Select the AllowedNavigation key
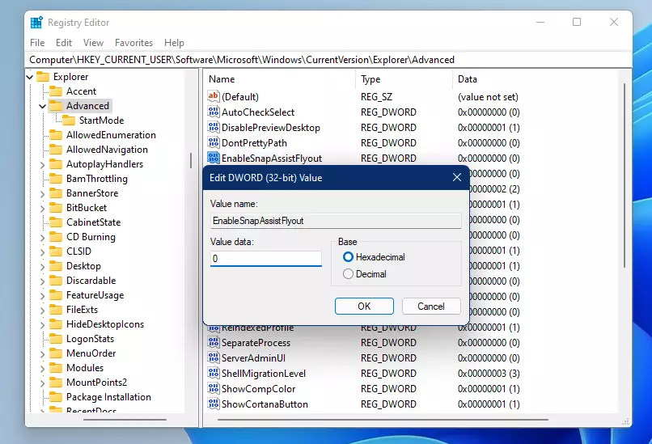 click(x=107, y=150)
